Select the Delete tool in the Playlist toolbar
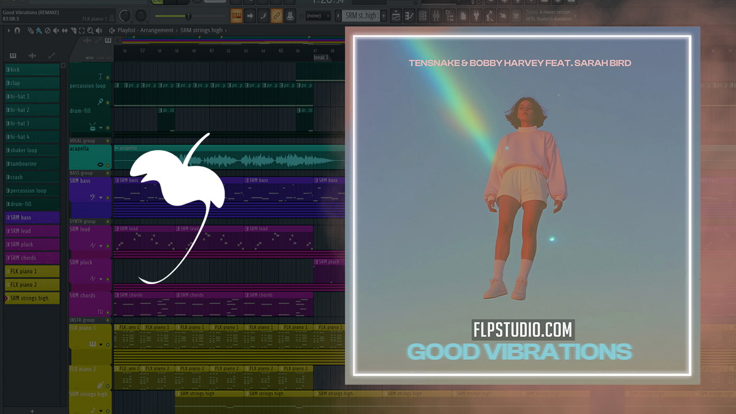 click(x=47, y=31)
